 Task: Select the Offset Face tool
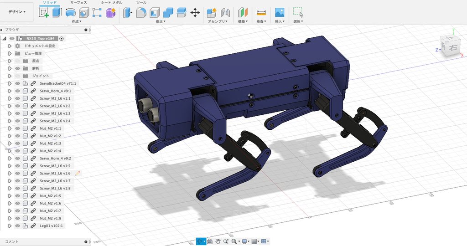182,12
